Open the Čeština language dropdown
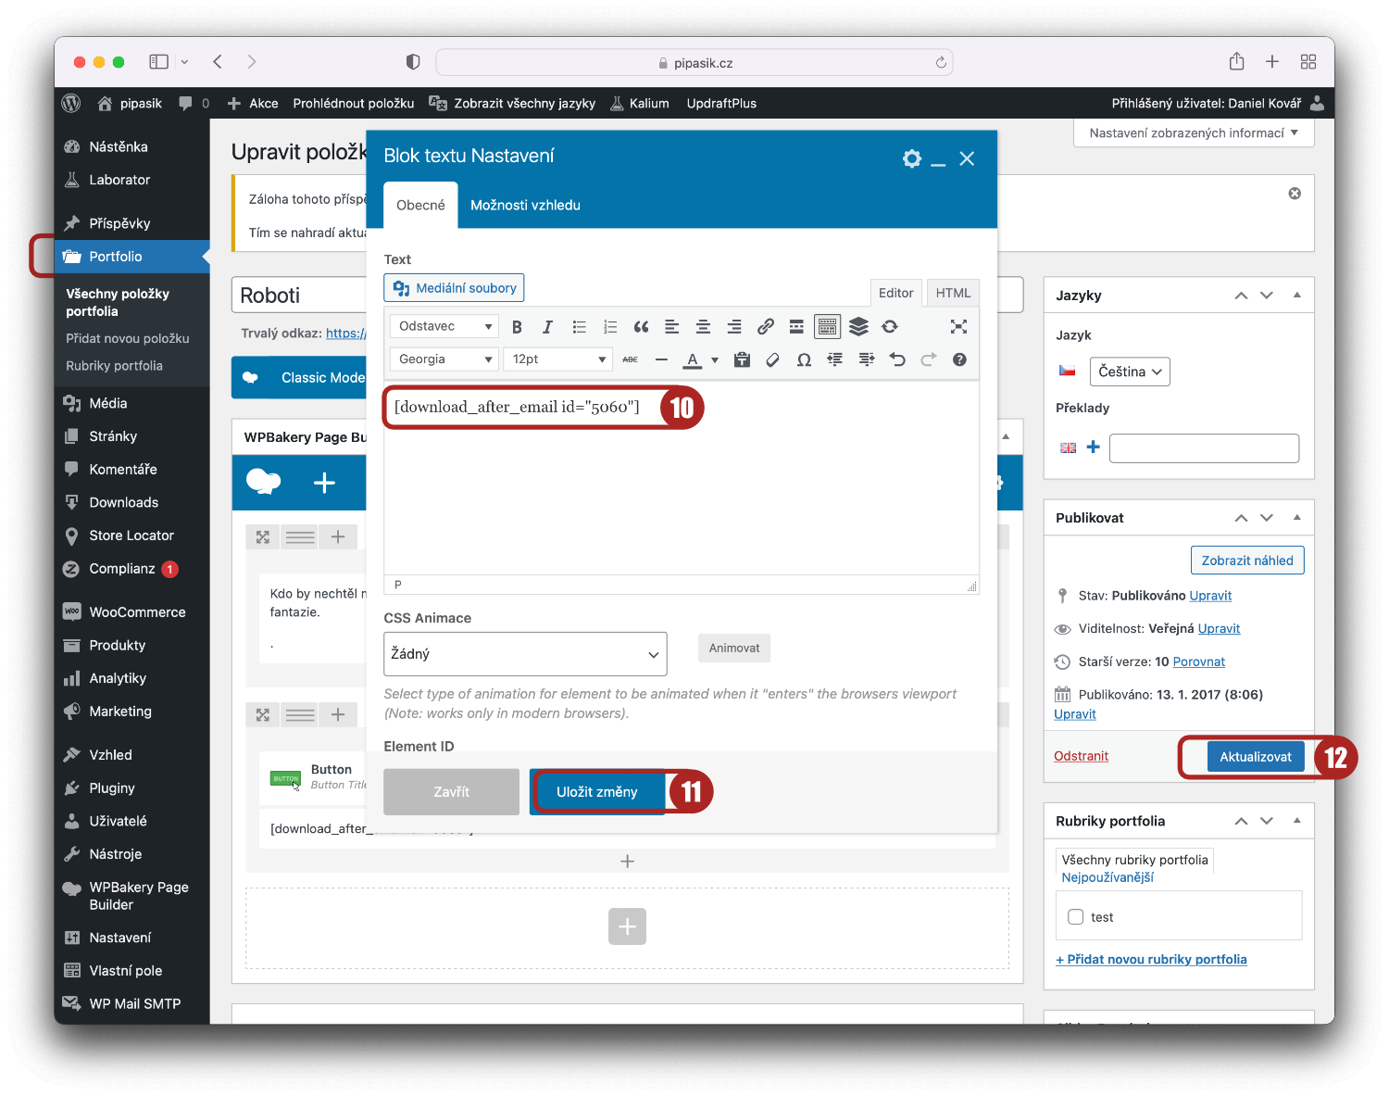1389x1096 pixels. [x=1130, y=372]
